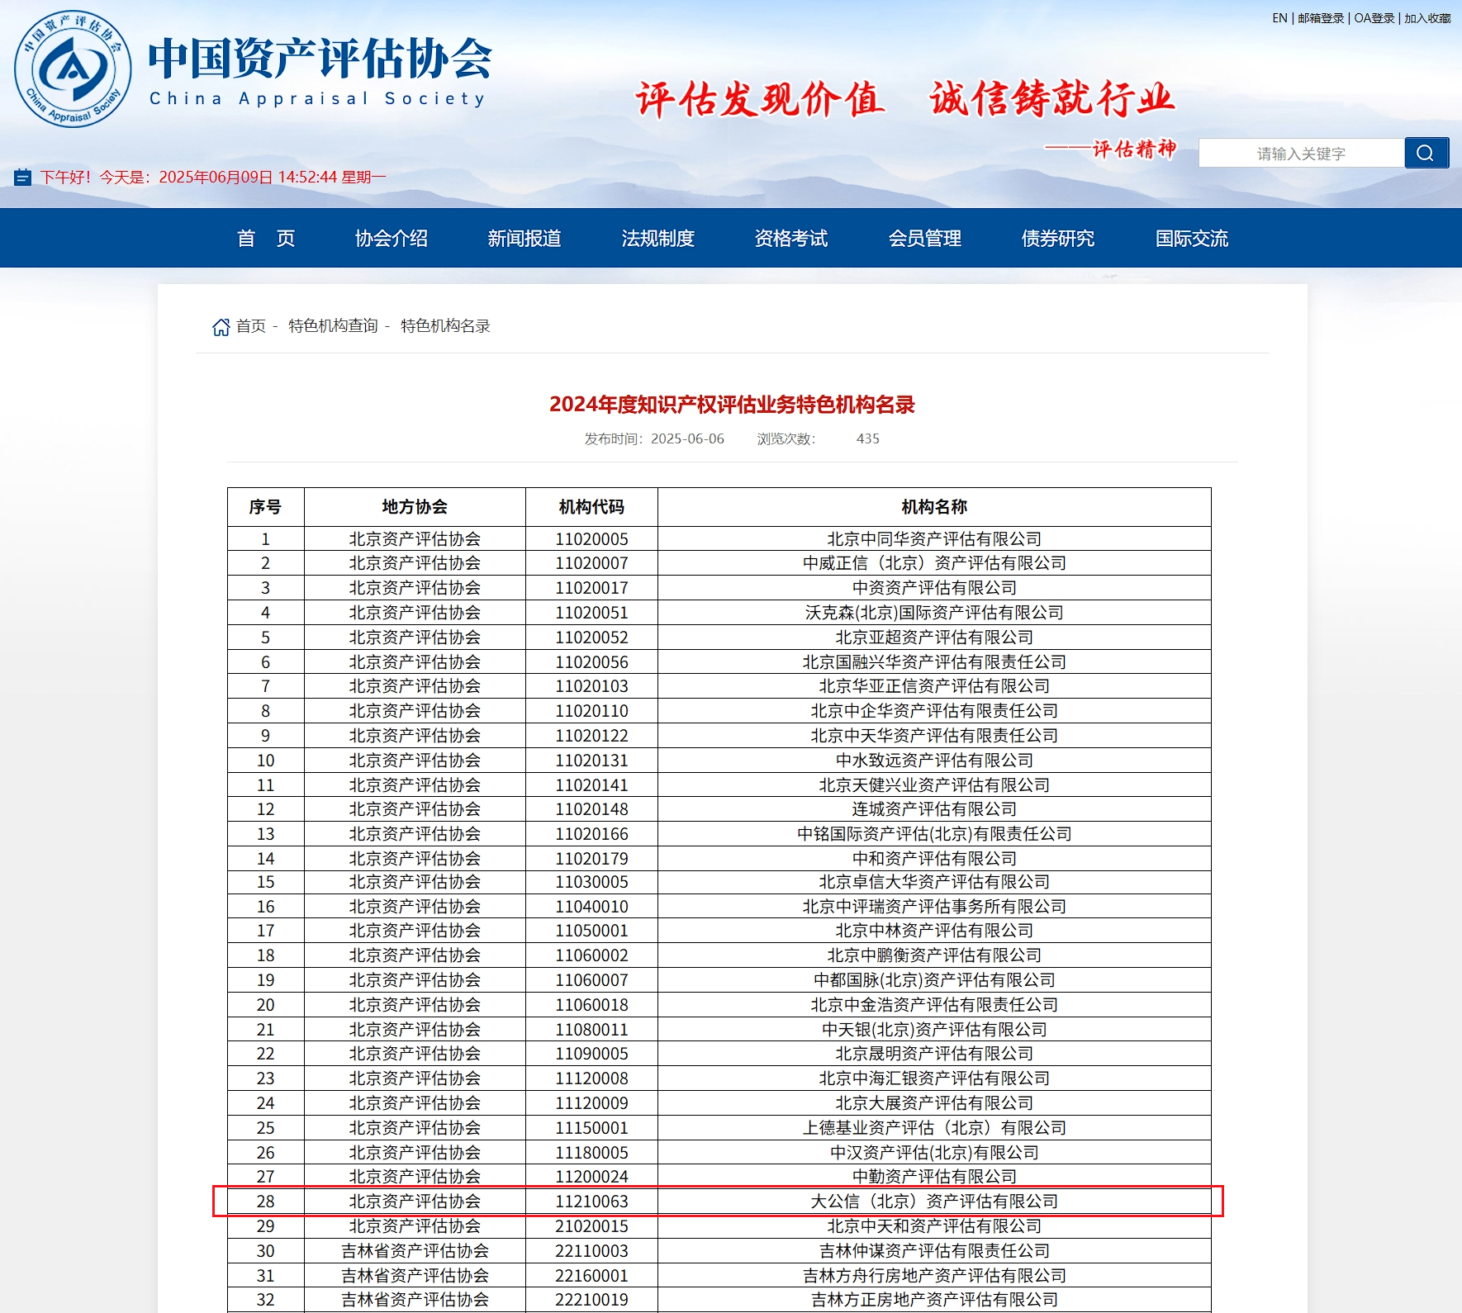
Task: Click 加入收藏 to bookmark the site
Action: (1427, 18)
